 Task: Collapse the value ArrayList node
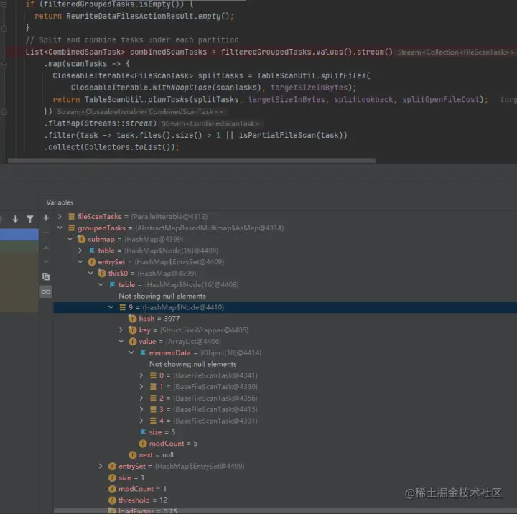point(121,341)
